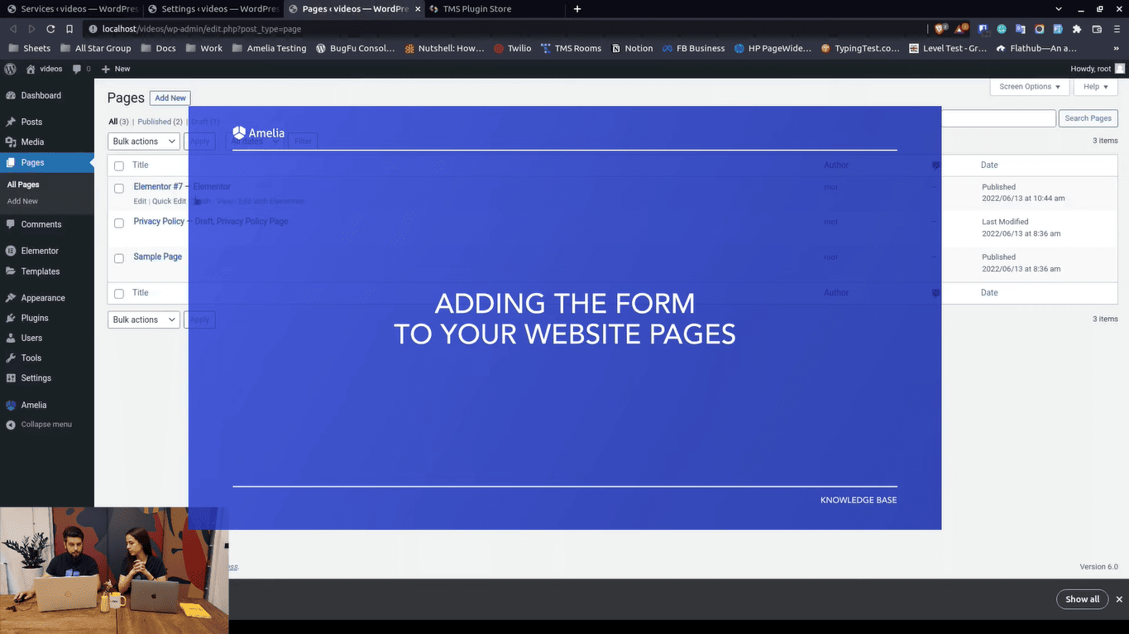Switch to the Settings browser tab
This screenshot has width=1129, height=634.
(213, 9)
